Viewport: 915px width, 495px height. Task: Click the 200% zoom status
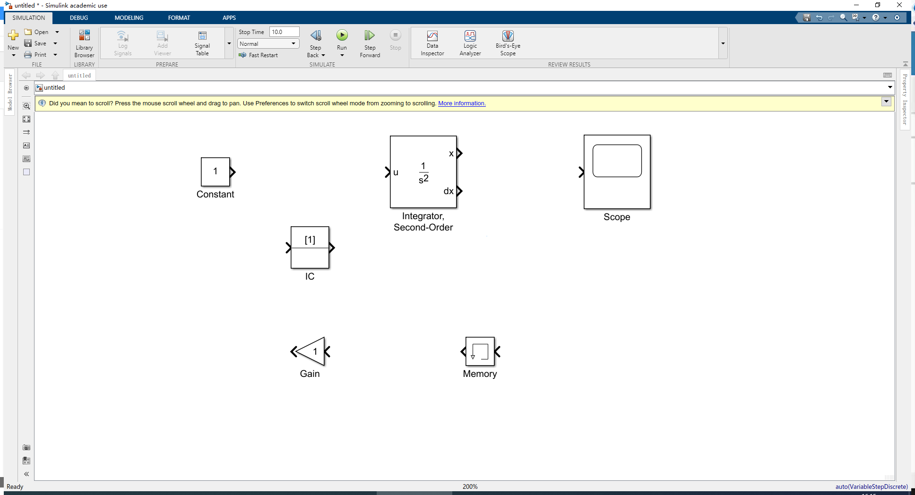[470, 486]
